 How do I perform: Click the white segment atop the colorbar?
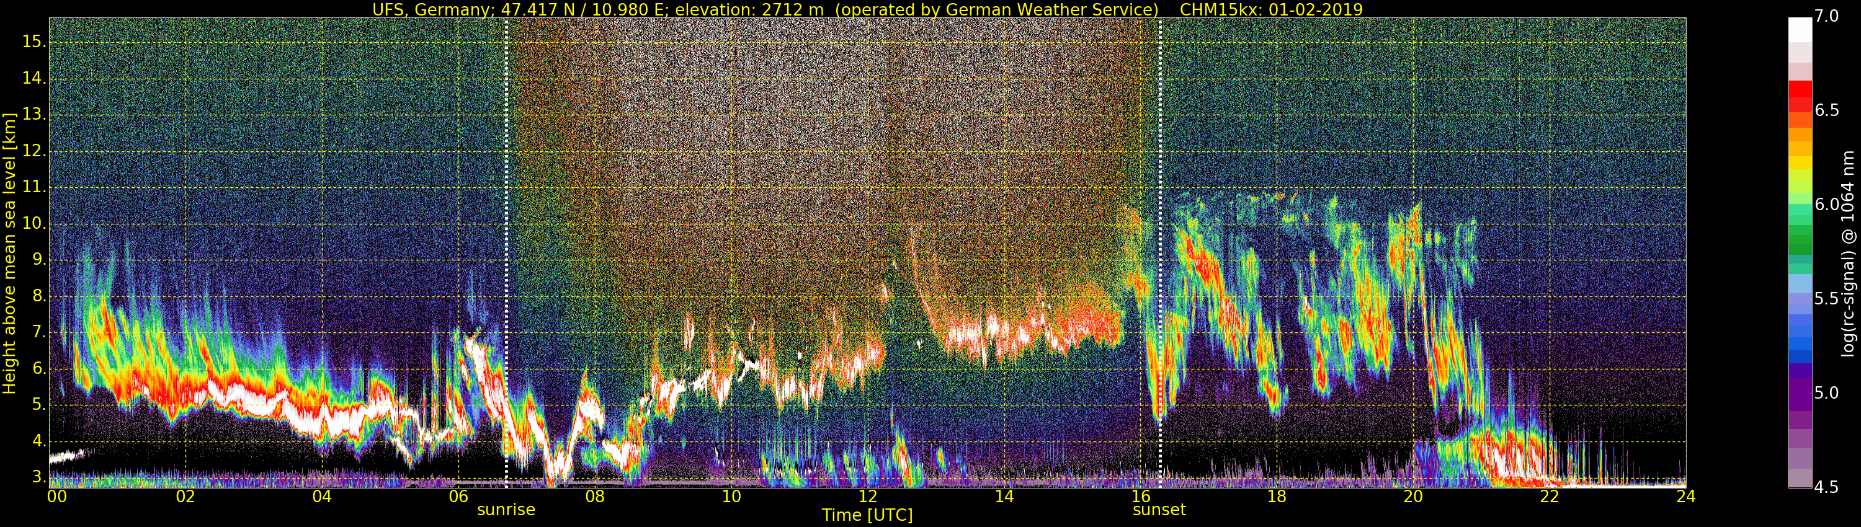click(x=1800, y=30)
